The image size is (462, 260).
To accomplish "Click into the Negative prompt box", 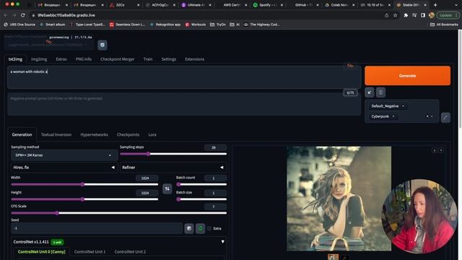I will tap(184, 104).
